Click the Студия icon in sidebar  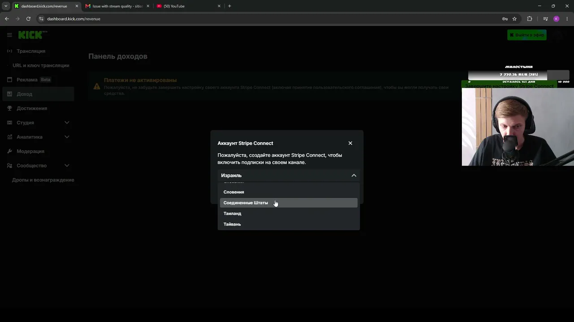click(10, 123)
